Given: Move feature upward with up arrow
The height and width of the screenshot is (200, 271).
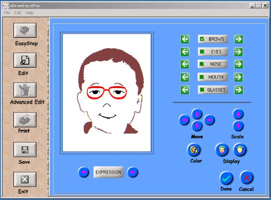Looking at the screenshot, I should 197,114.
